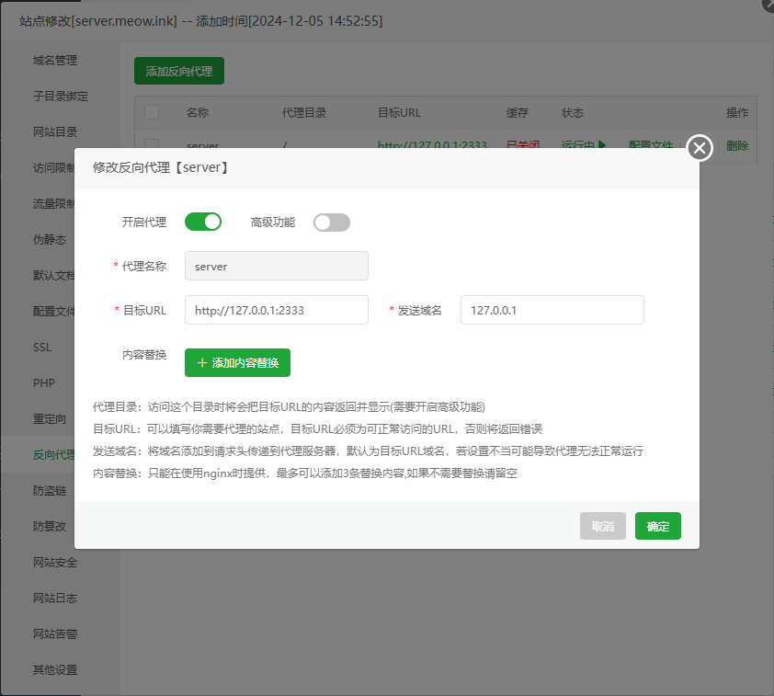Click the 取消 cancel button

[x=602, y=526]
